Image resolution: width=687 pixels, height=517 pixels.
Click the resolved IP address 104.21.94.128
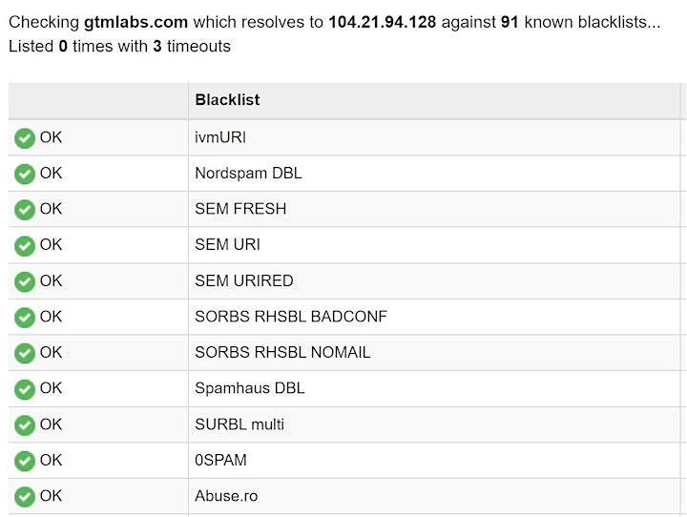383,22
